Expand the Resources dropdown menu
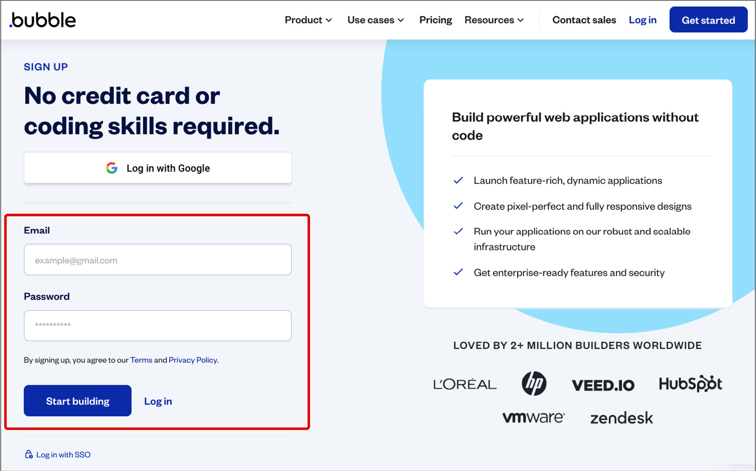Screen dimensions: 756x471 pos(494,20)
